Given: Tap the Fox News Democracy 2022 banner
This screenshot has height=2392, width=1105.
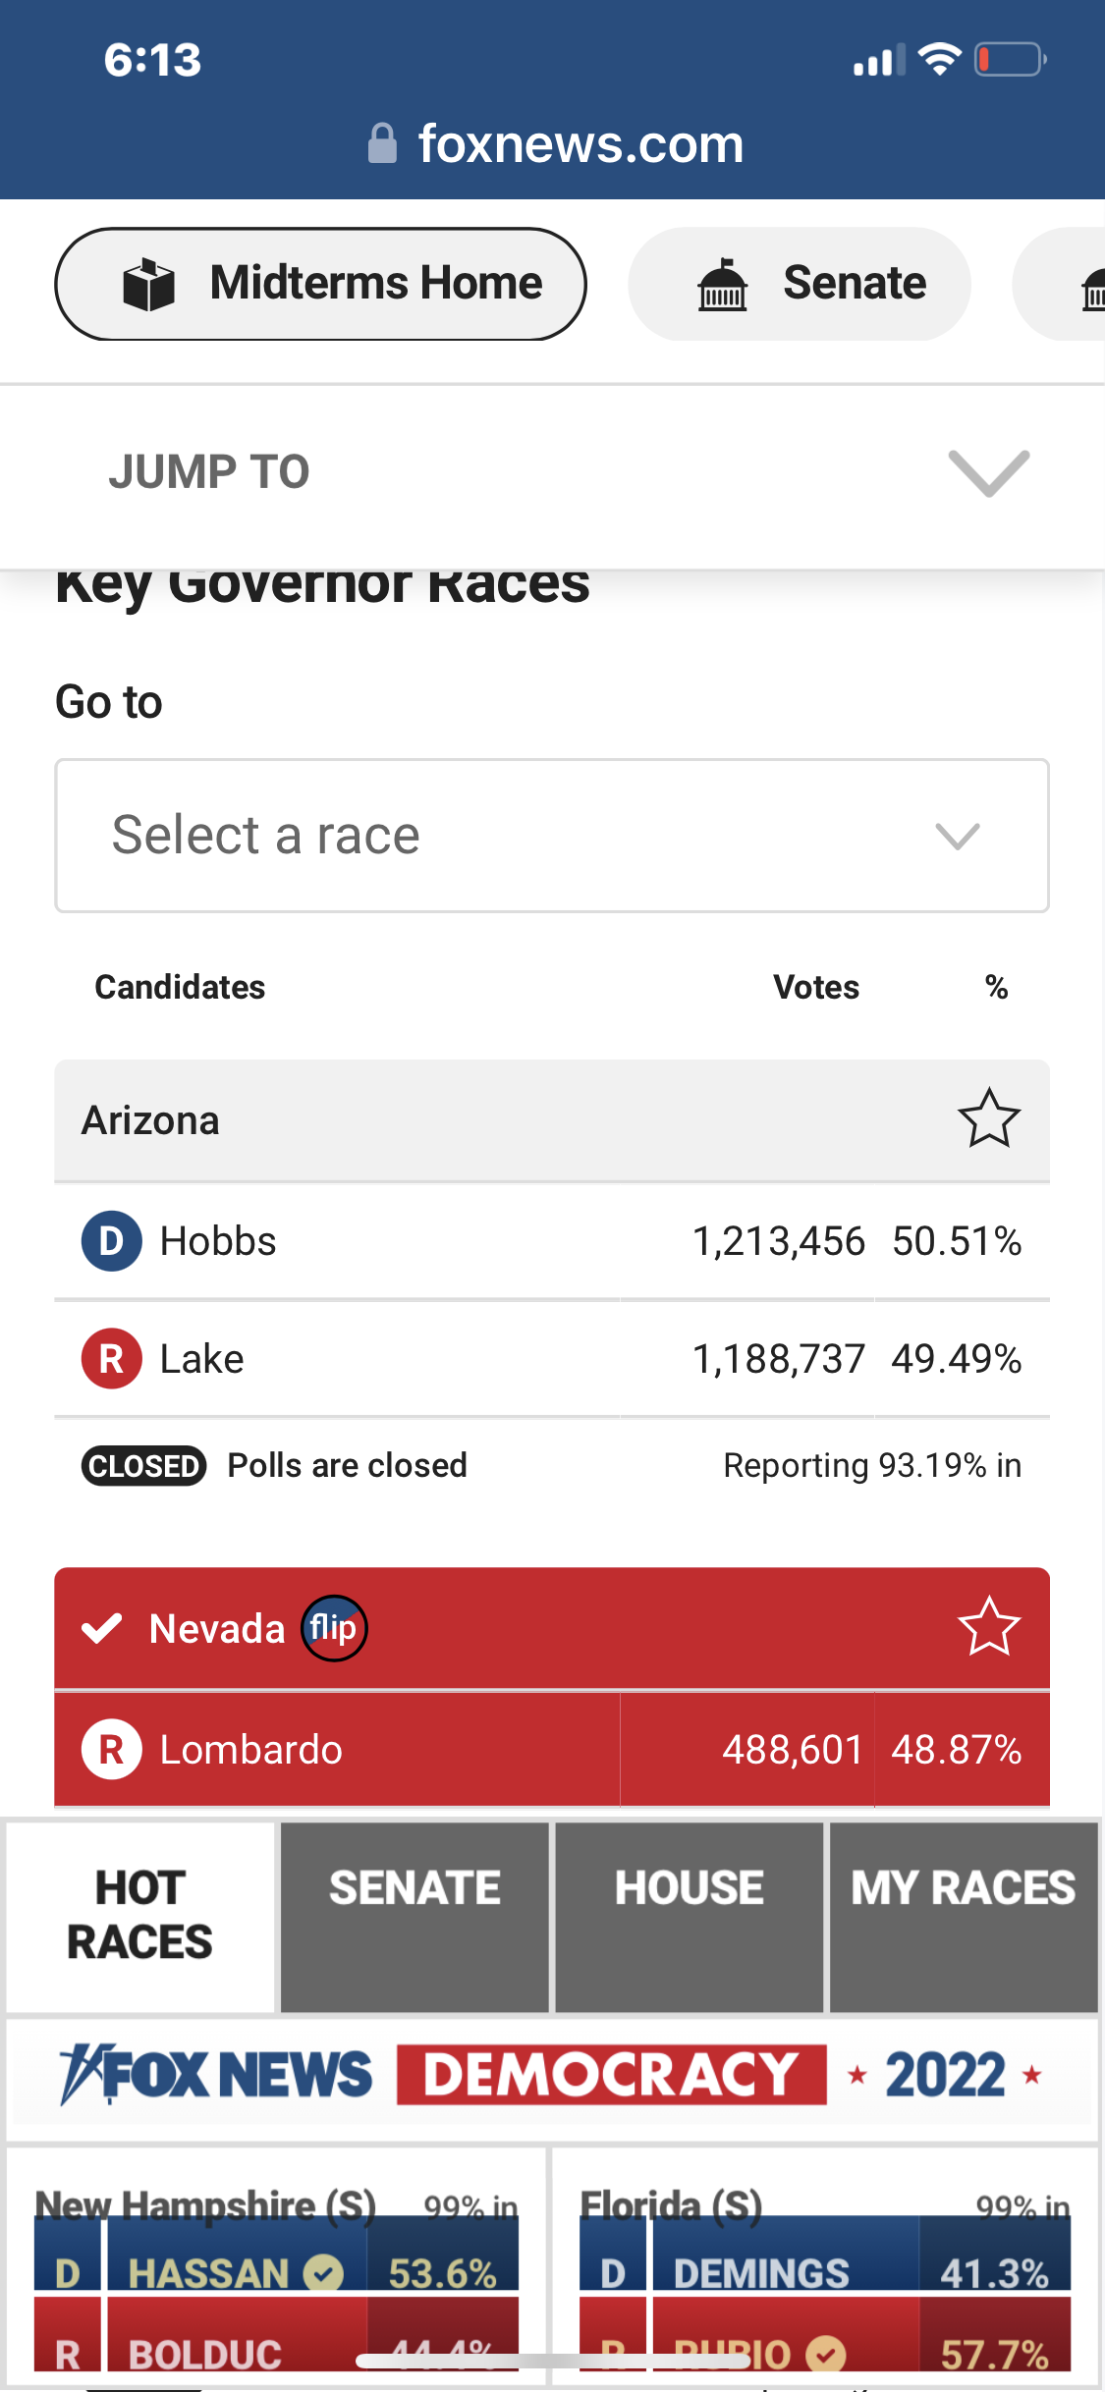Looking at the screenshot, I should (552, 2076).
